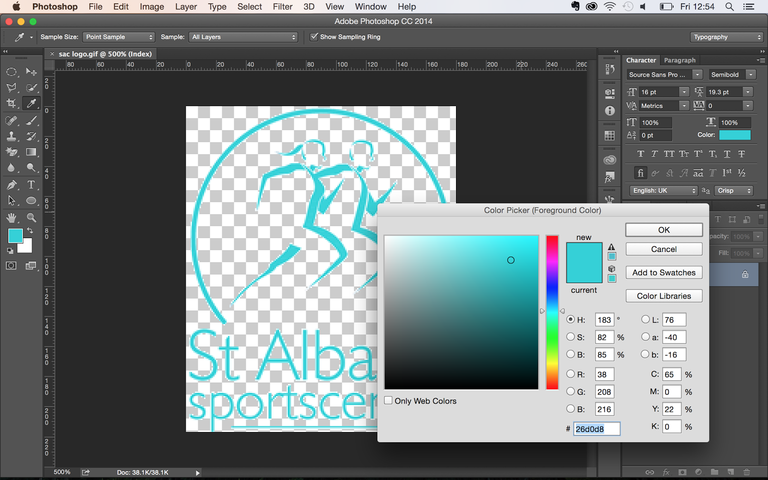Toggle Faux Bold in Character panel
Image resolution: width=768 pixels, height=480 pixels.
641,154
